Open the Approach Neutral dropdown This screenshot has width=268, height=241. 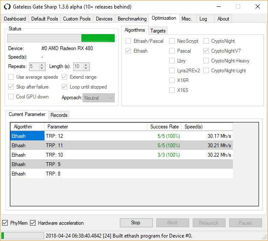98,98
